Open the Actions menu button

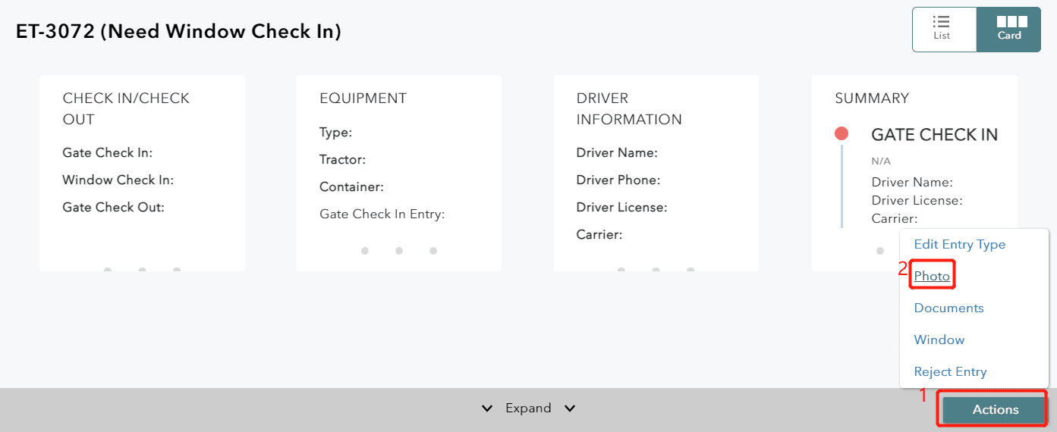(x=995, y=409)
